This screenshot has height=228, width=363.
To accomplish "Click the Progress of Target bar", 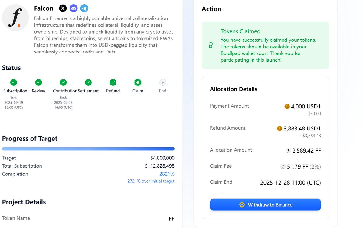I will coord(88,149).
